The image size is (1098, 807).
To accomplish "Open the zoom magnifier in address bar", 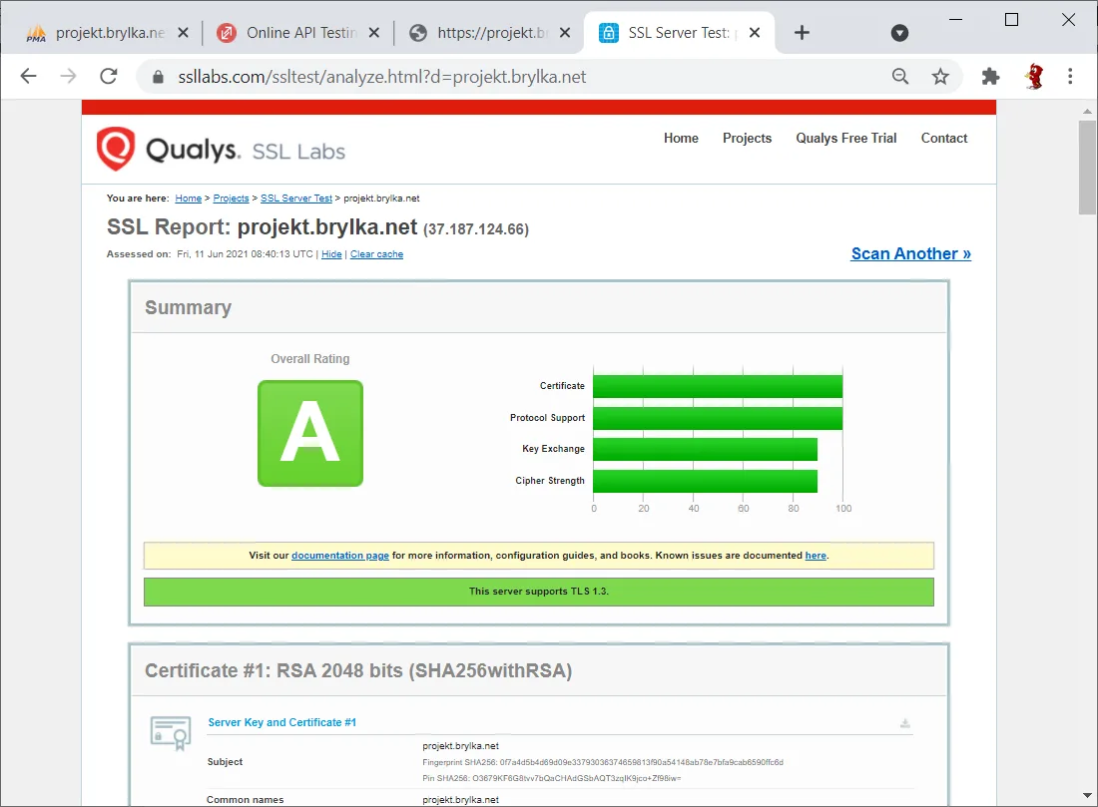I will pyautogui.click(x=900, y=76).
